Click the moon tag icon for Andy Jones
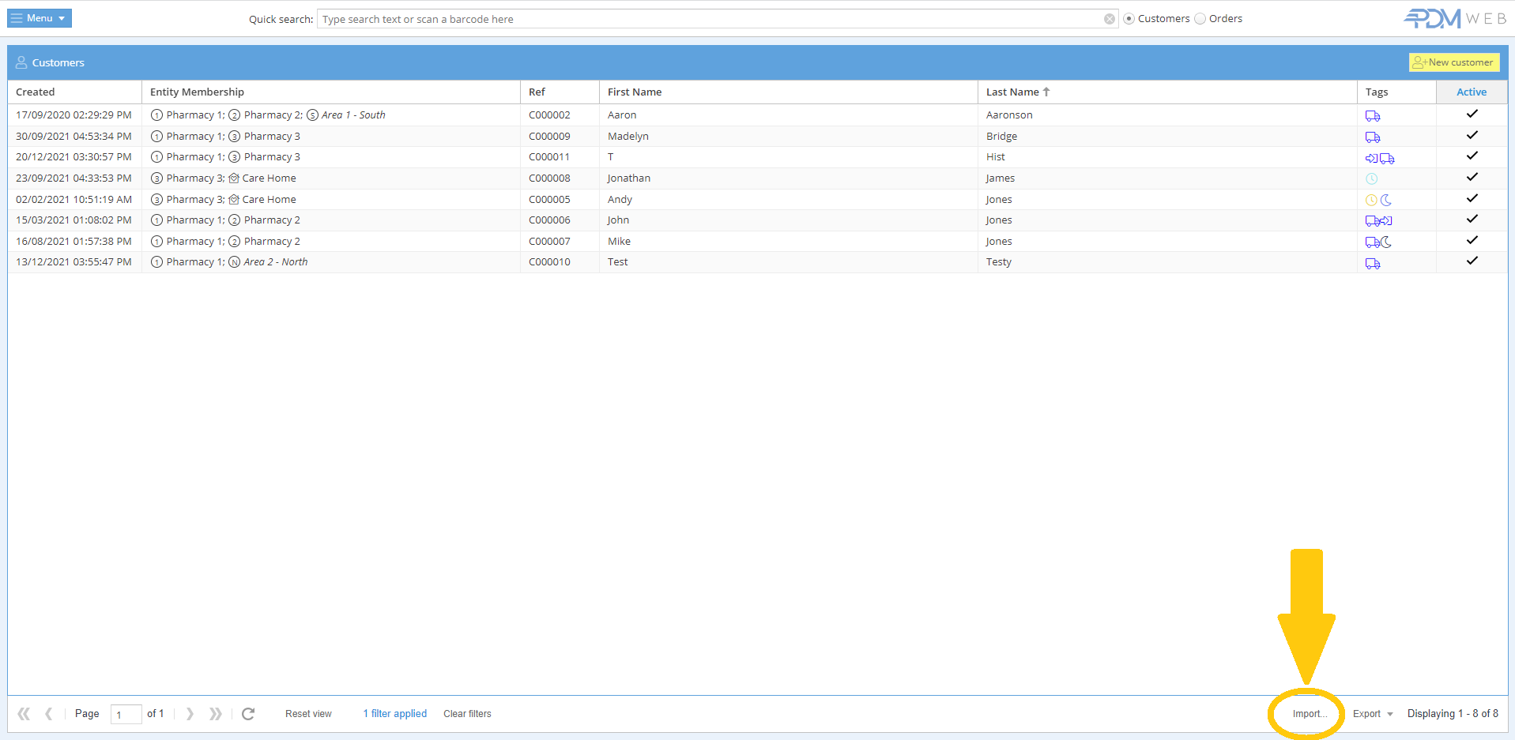The image size is (1515, 740). click(1386, 201)
